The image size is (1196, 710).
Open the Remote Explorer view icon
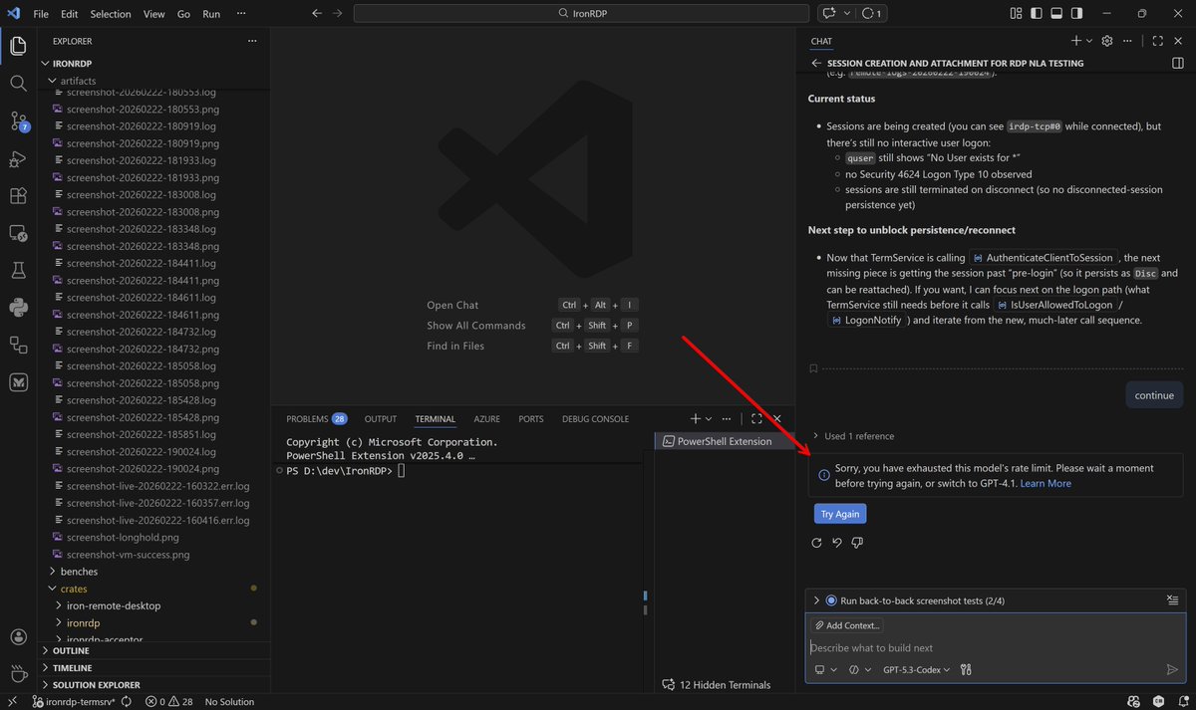(x=18, y=233)
